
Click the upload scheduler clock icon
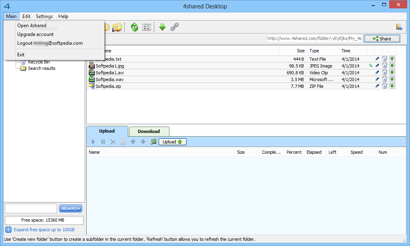tap(153, 142)
